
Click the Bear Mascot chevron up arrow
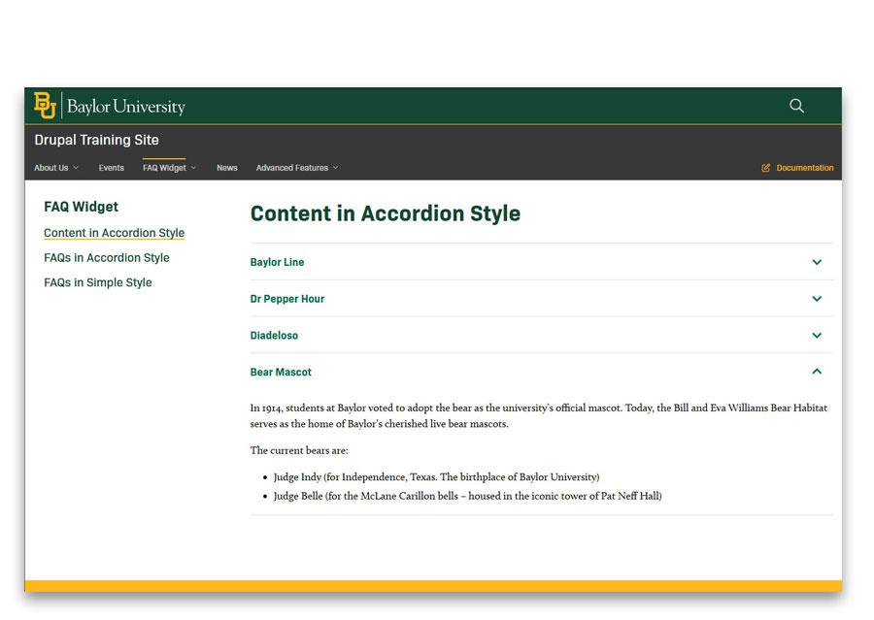pos(817,371)
